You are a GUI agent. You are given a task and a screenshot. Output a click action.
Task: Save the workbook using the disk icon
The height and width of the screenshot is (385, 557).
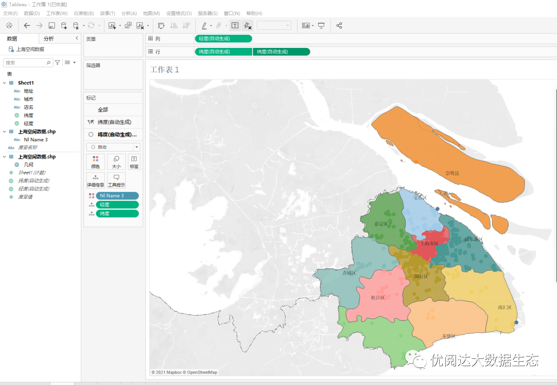(x=51, y=25)
